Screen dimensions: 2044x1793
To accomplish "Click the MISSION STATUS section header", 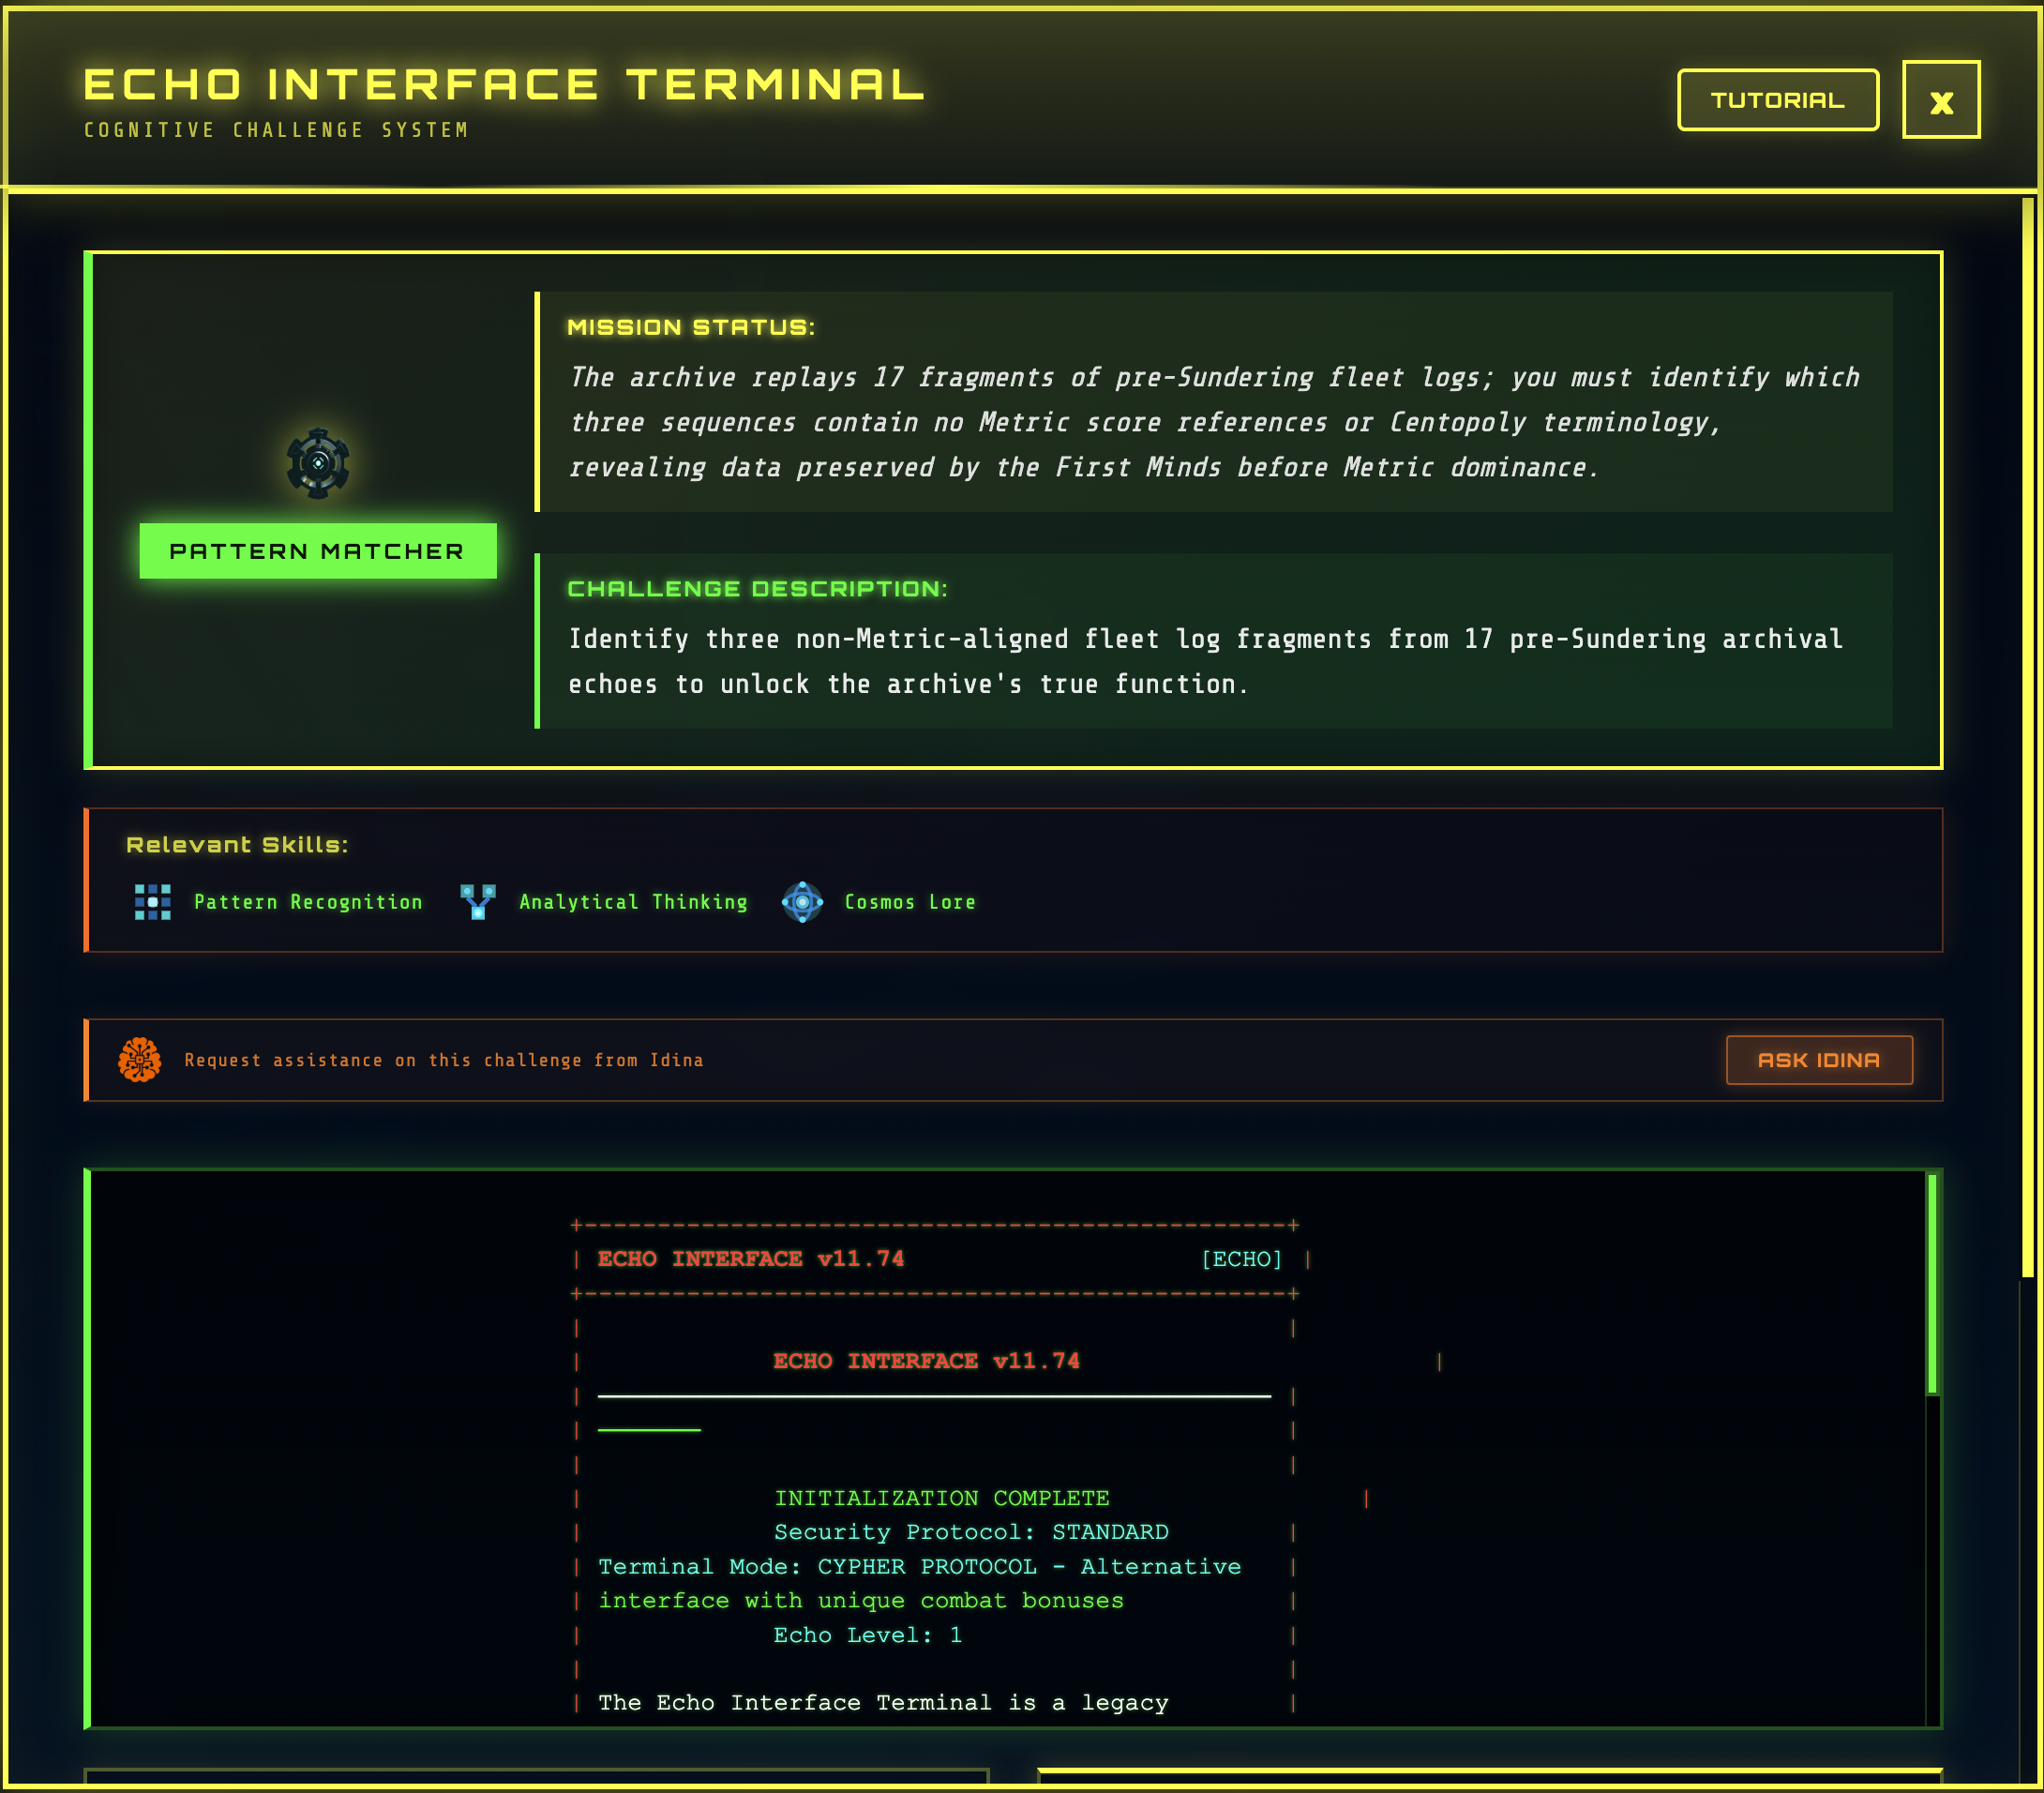I will tap(692, 326).
